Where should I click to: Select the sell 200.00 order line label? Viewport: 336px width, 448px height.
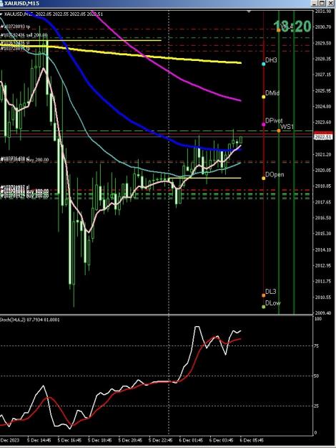pyautogui.click(x=24, y=35)
